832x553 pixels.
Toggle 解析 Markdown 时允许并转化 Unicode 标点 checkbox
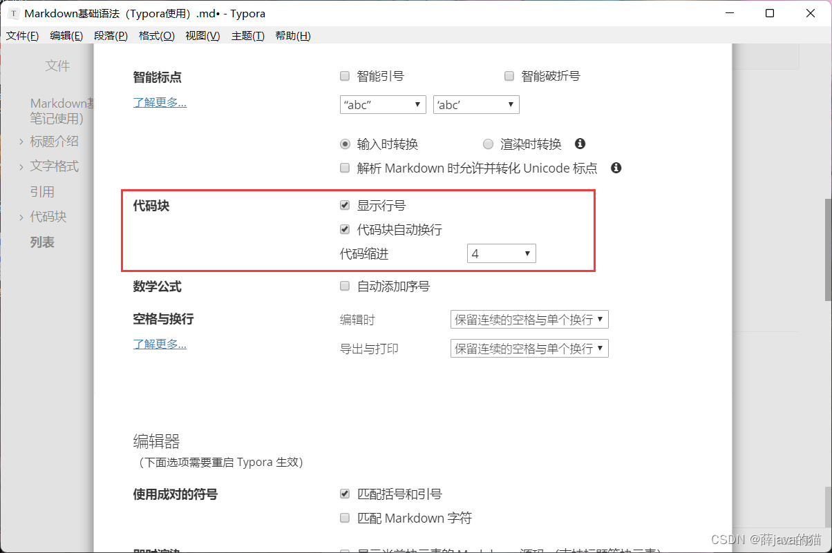click(345, 168)
